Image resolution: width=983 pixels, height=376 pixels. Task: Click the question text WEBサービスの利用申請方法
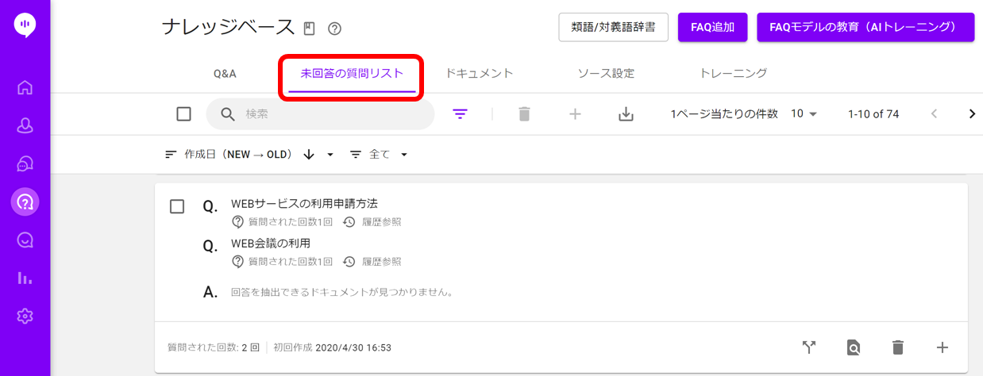(x=304, y=204)
